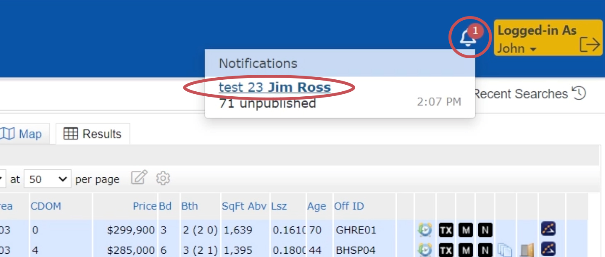Click the alarm clock icon for the $299,900 listing
This screenshot has height=257, width=605.
point(424,230)
